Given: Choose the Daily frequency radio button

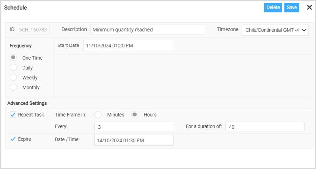Looking at the screenshot, I should 14,68.
